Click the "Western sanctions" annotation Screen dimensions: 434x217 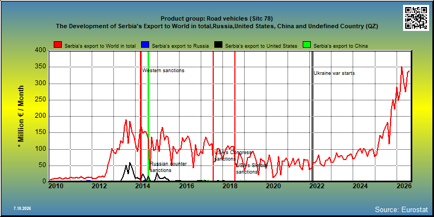coord(163,71)
